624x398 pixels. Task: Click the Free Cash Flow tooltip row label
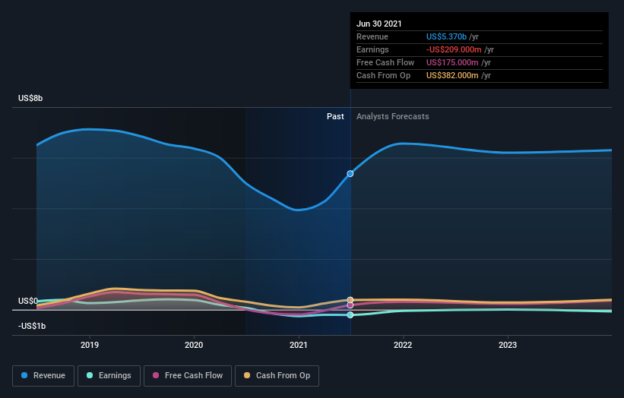click(385, 62)
